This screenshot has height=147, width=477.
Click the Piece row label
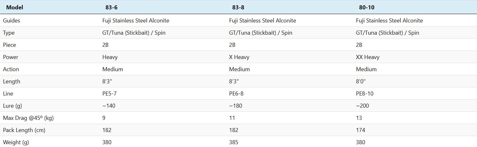click(9, 45)
